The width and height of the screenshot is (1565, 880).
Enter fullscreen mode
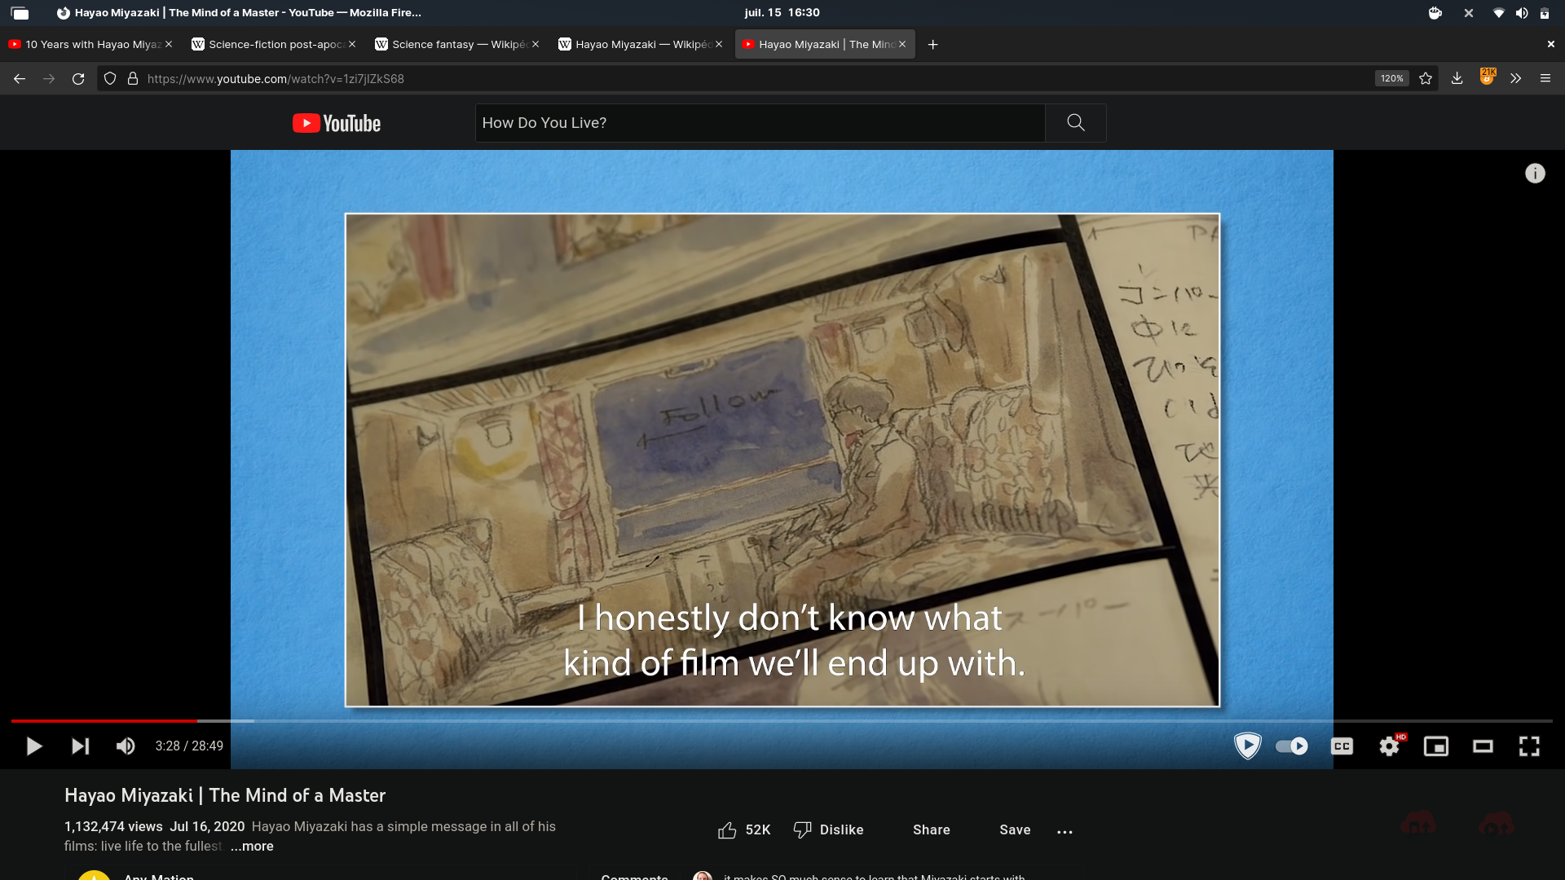pyautogui.click(x=1529, y=746)
